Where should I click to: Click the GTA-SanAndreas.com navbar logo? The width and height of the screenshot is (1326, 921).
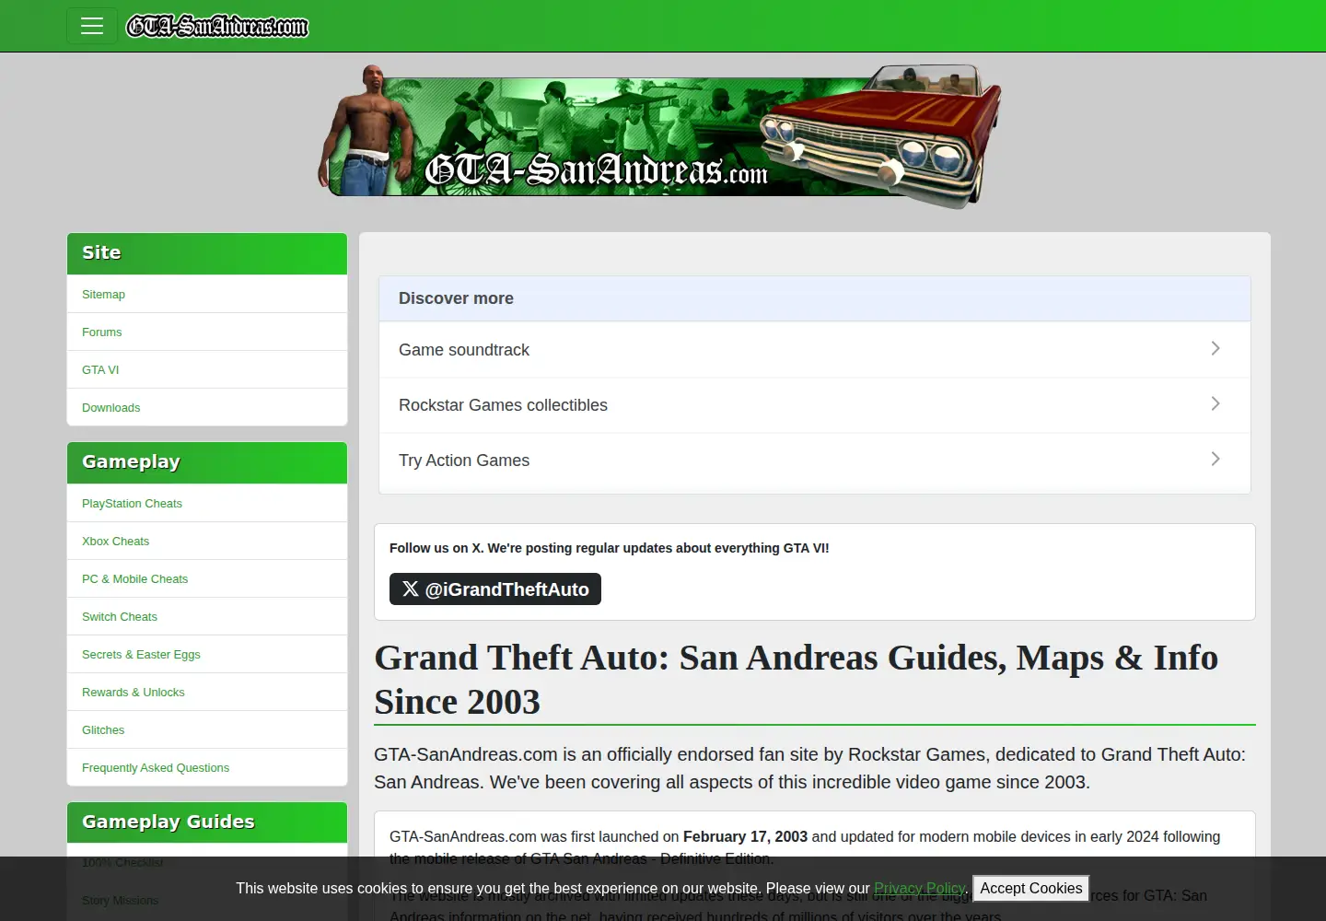[x=217, y=26]
